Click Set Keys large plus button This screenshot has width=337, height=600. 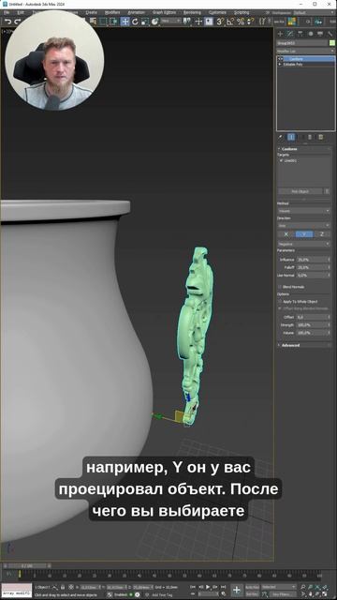pyautogui.click(x=236, y=590)
